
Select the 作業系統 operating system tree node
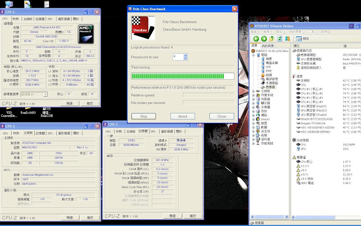[x=267, y=95]
